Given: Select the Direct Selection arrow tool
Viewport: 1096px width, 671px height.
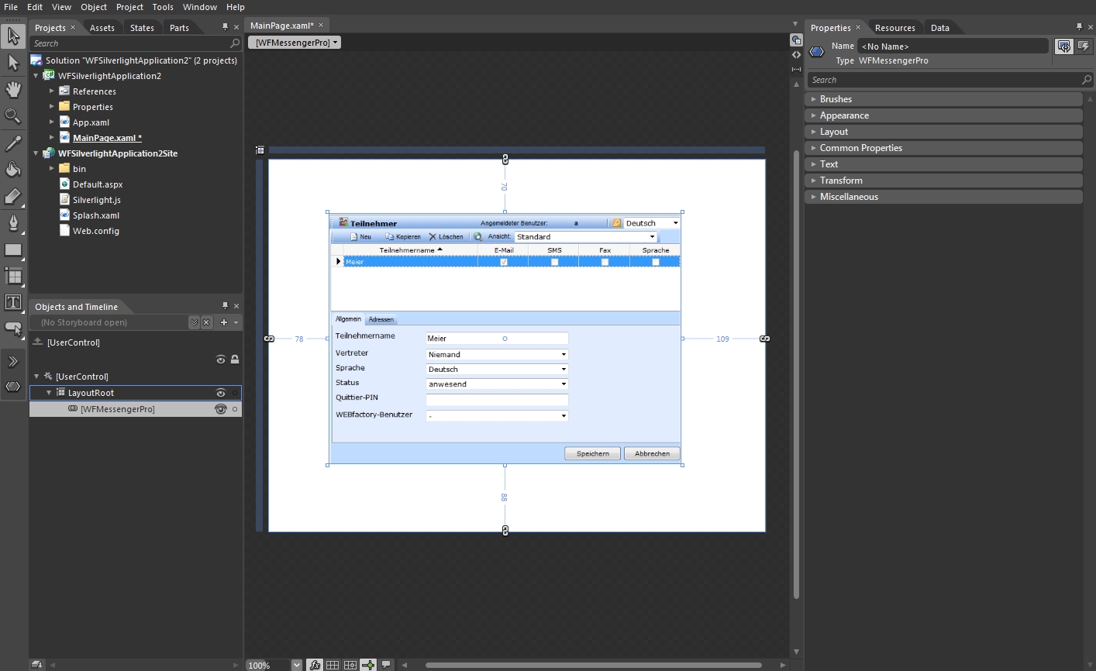Looking at the screenshot, I should [x=13, y=63].
